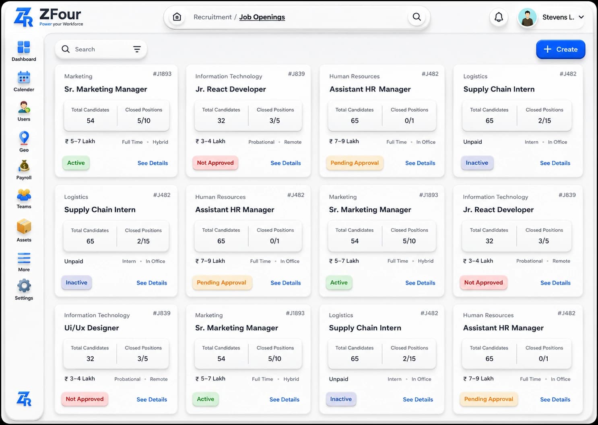Click Inactive badge on middle-row Supply Chain Intern
Image resolution: width=598 pixels, height=425 pixels.
coord(76,282)
